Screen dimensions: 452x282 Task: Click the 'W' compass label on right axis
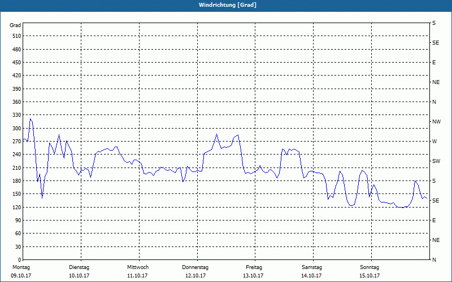tap(434, 142)
